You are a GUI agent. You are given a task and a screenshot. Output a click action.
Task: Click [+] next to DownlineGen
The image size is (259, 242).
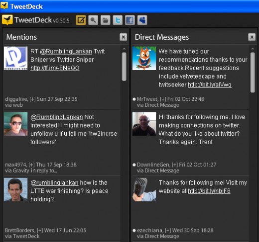point(175,164)
